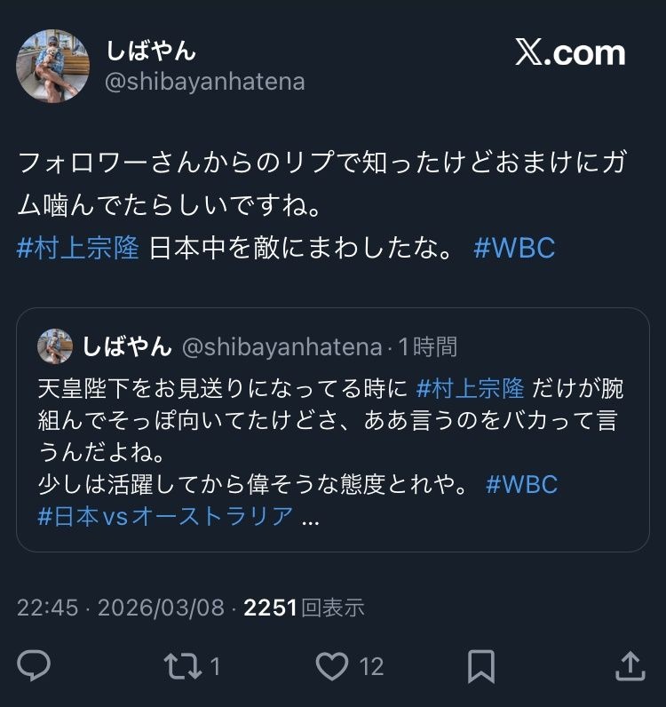This screenshot has width=666, height=707.
Task: Open small avatar in quoted post
Action: coord(55,346)
